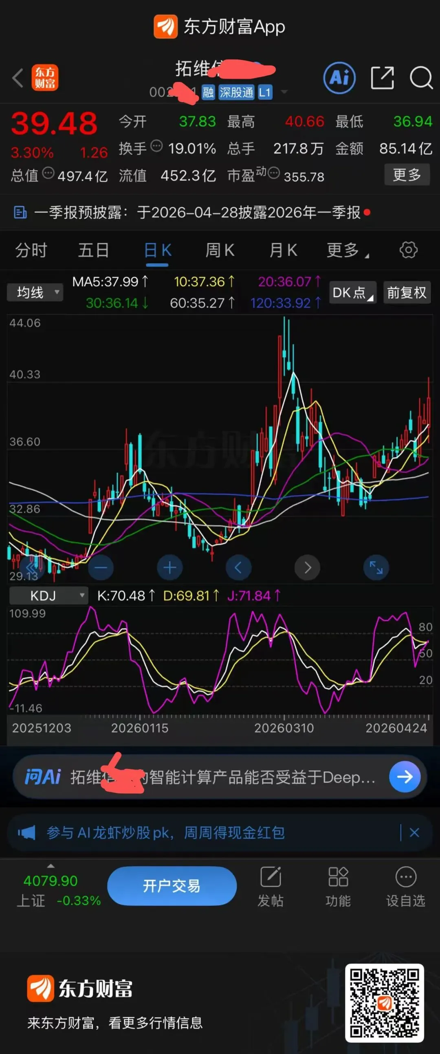
Task: Close the promotion banner with X
Action: 414,832
